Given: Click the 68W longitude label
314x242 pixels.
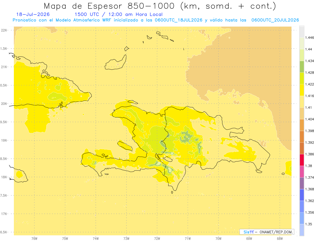Looking at the screenshot, I should coord(279,238).
